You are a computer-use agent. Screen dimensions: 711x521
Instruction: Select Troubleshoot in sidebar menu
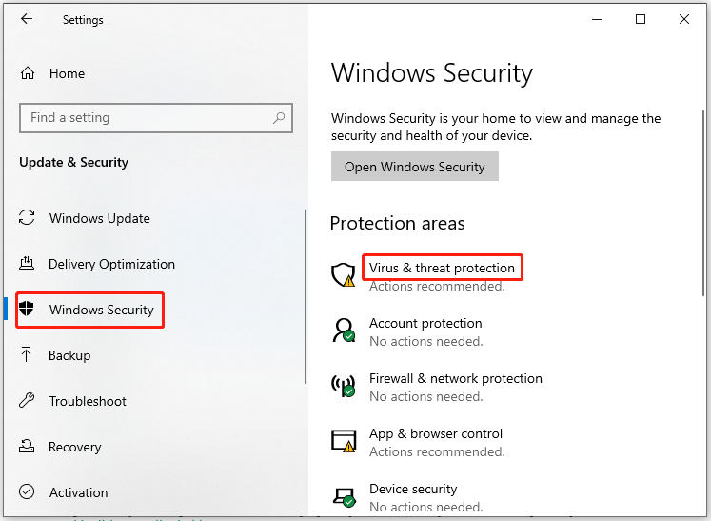pyautogui.click(x=88, y=401)
